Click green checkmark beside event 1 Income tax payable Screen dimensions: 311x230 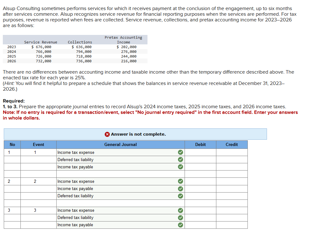(x=180, y=167)
